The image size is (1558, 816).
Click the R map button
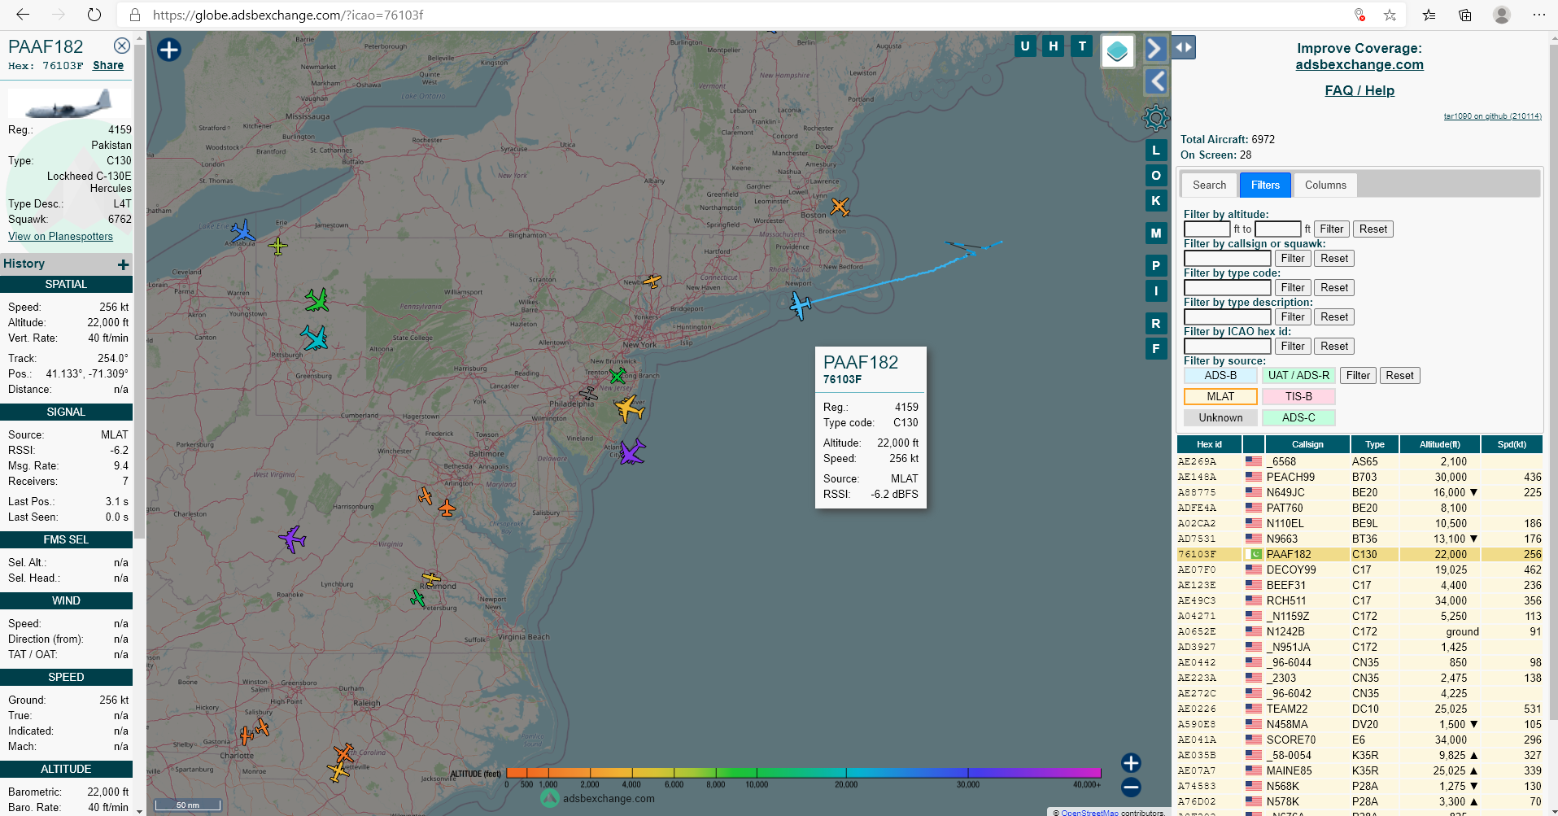point(1156,324)
